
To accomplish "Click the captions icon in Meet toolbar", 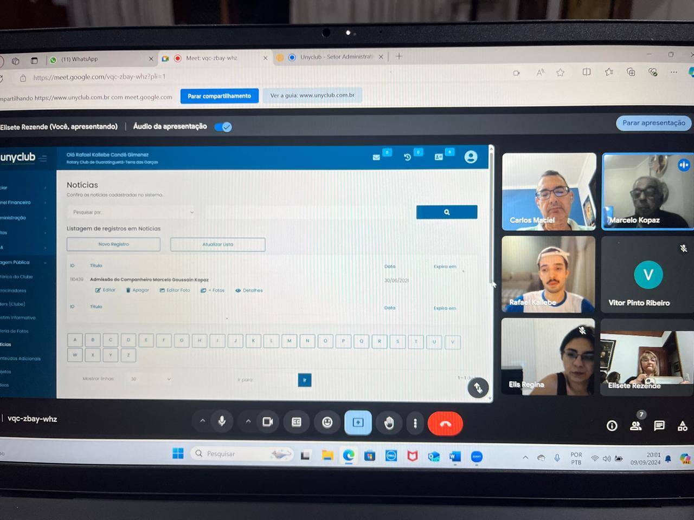I will (297, 422).
